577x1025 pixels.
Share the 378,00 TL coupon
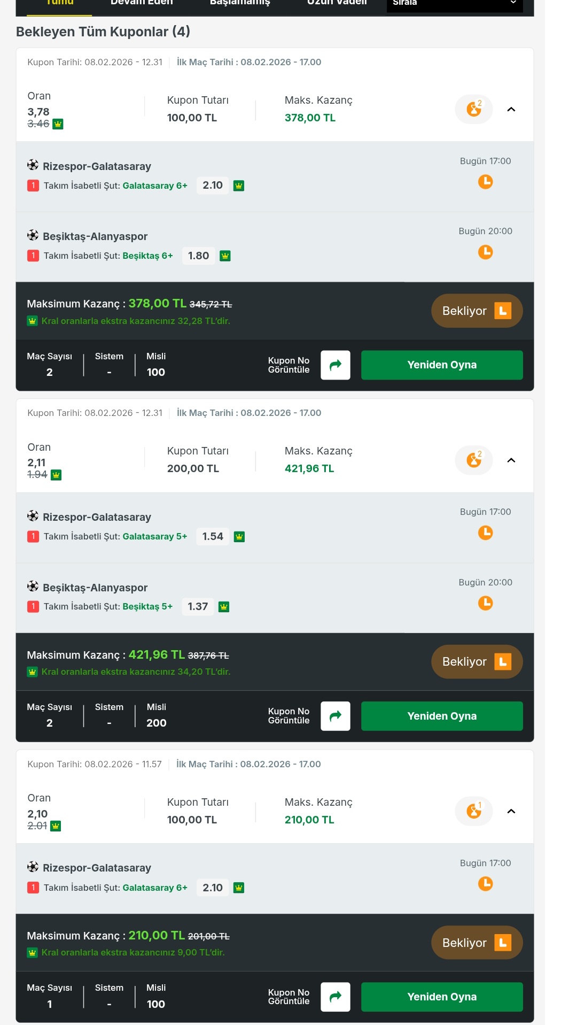pyautogui.click(x=335, y=365)
